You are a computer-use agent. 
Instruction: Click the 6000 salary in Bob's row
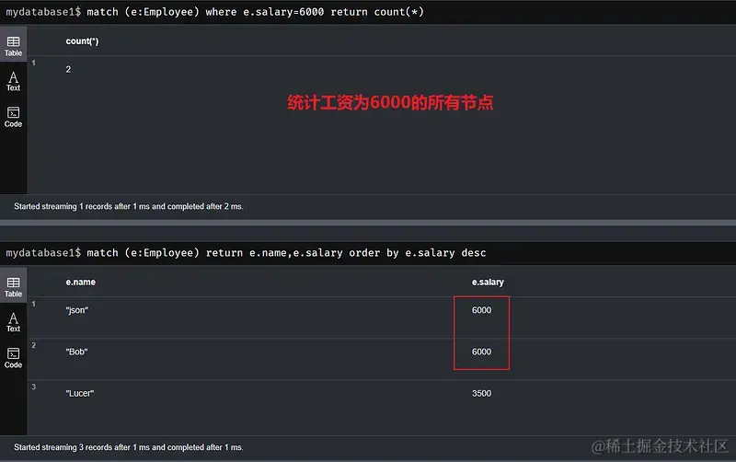pos(481,352)
